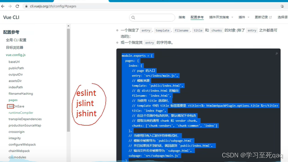This screenshot has height=162, width=288.
Task: Go back using browser back arrow
Action: 3,6
